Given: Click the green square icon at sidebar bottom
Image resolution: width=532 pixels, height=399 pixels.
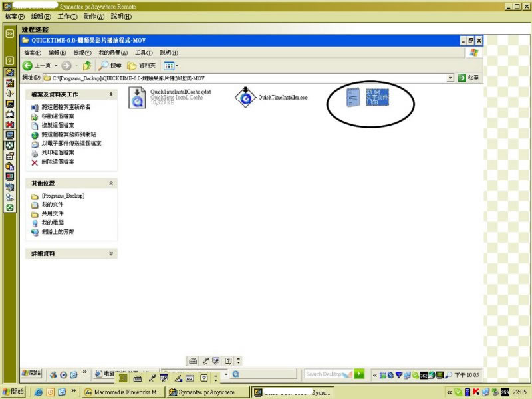Looking at the screenshot, I should click(x=10, y=208).
